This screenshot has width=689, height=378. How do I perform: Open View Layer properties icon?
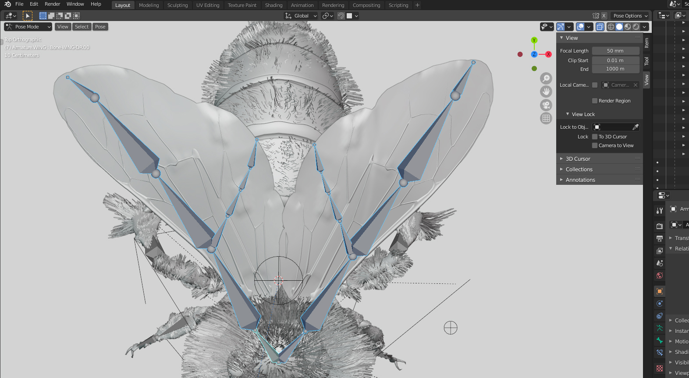[x=660, y=251]
